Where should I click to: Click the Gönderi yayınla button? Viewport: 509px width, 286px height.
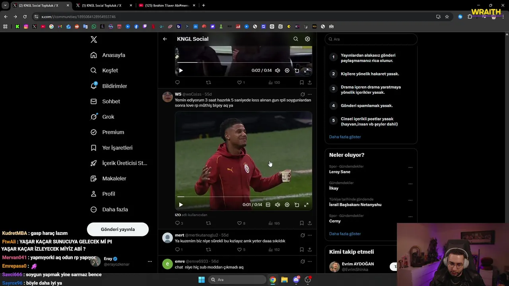pos(118,229)
